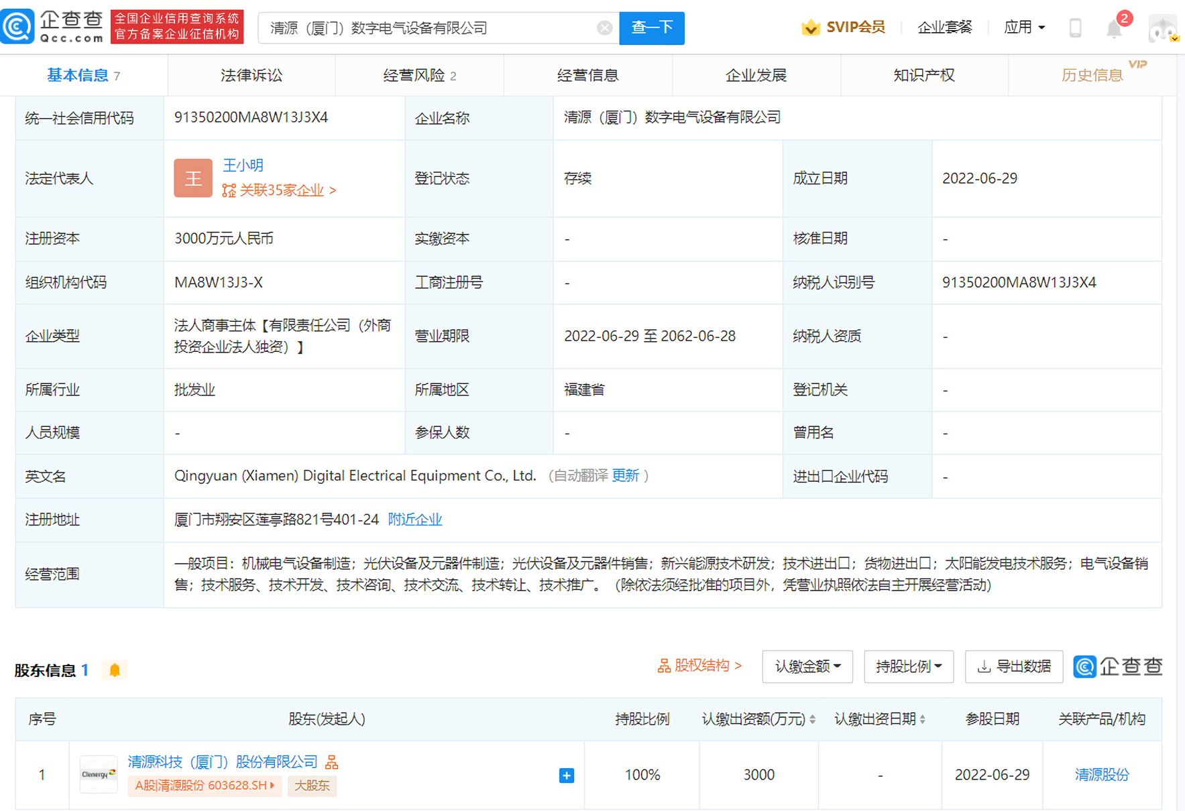Open the 认缴金额 dropdown
This screenshot has height=811, width=1185.
coord(807,666)
